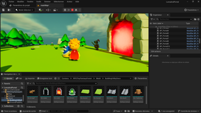Open the Modifier BP link for BP_Portal8

[x=192, y=41]
